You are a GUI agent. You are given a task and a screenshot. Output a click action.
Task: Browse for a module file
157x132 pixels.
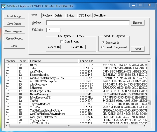[x=137, y=23]
